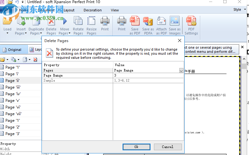Click the Insert Pages icon
The width and height of the screenshot is (249, 155).
tap(21, 21)
